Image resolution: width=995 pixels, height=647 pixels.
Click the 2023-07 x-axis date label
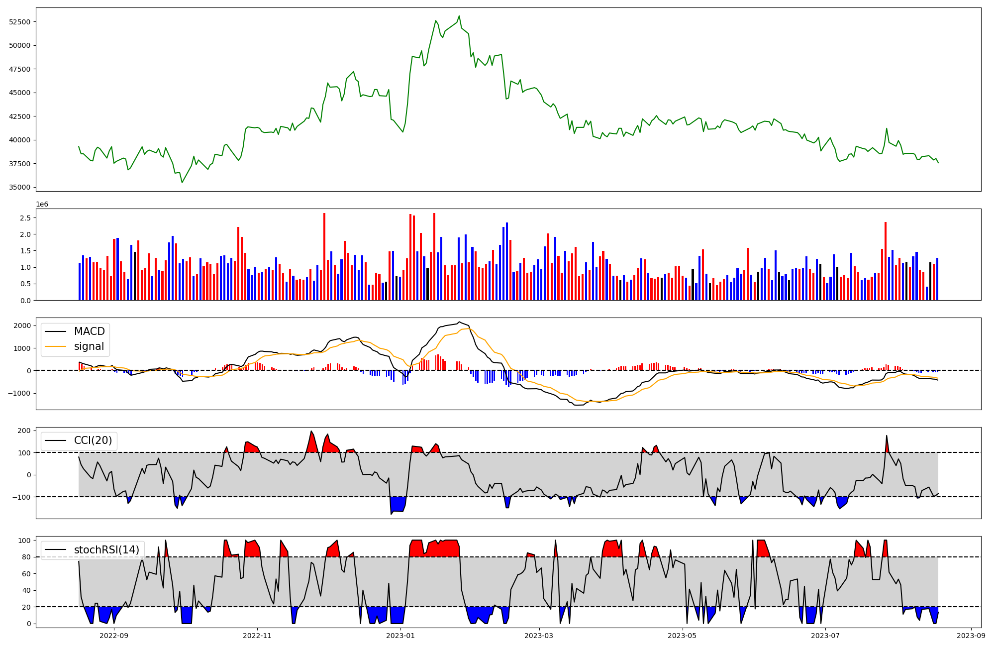tap(825, 636)
